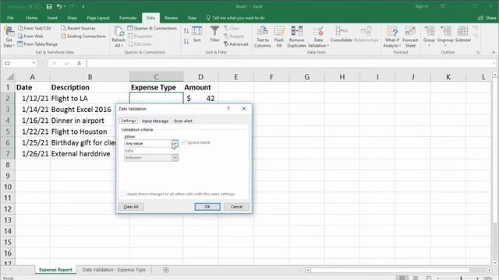Switch to Formulas ribbon tab
The image size is (499, 280).
click(x=128, y=18)
